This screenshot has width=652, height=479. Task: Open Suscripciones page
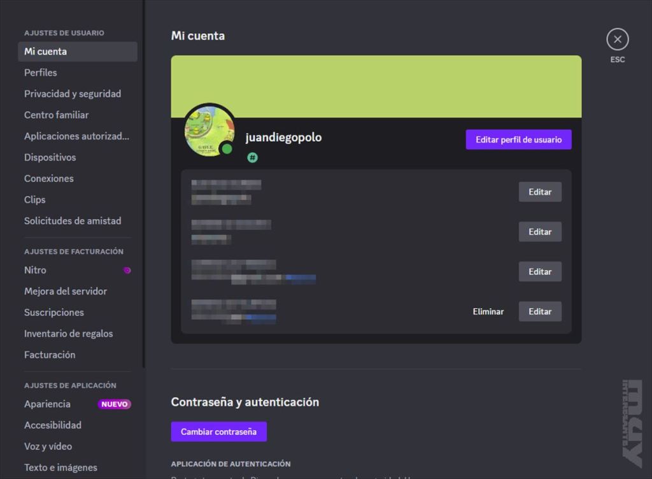tap(78, 313)
